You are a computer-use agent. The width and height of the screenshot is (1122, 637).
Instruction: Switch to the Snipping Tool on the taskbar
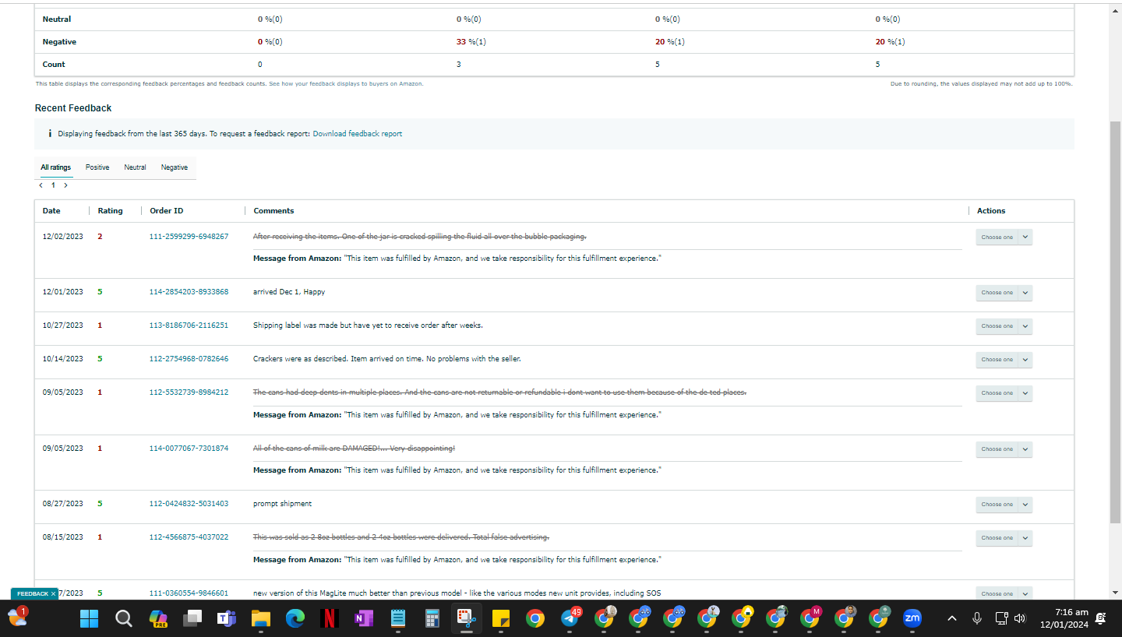point(466,618)
